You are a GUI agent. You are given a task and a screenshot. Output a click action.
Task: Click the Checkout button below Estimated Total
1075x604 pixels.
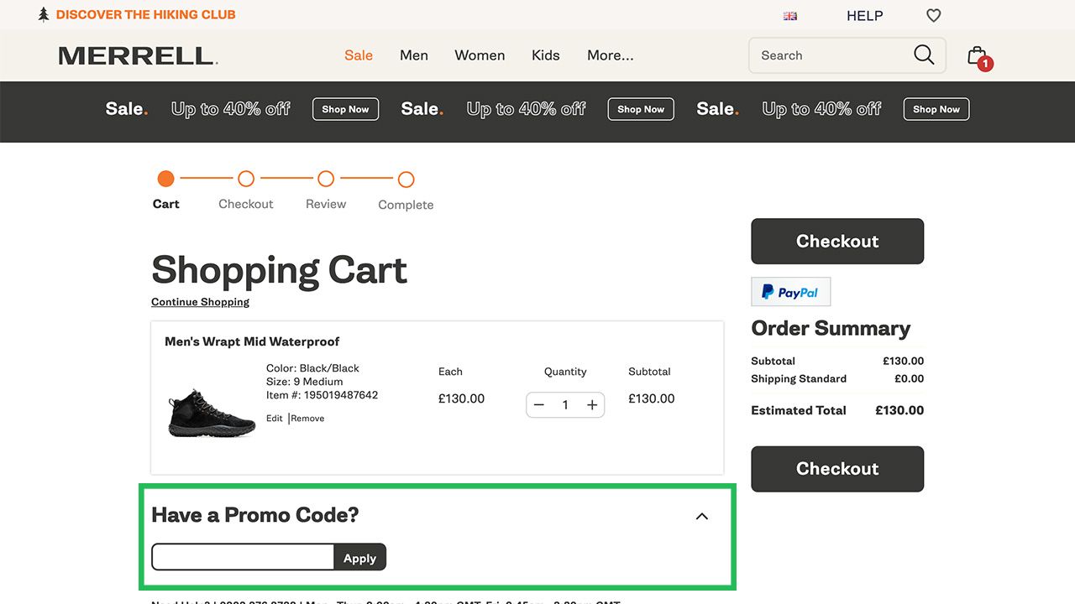click(x=837, y=469)
